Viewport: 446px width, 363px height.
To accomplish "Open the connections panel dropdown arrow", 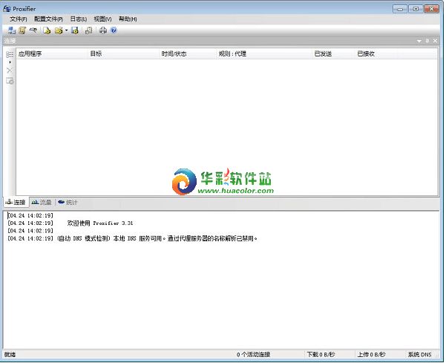I will pos(419,42).
